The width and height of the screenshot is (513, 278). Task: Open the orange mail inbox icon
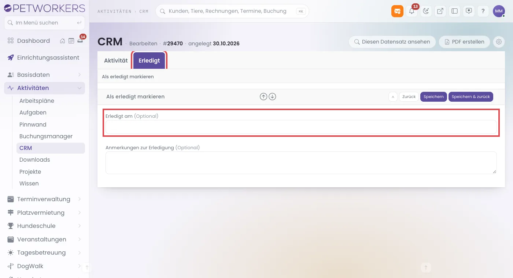click(x=397, y=11)
